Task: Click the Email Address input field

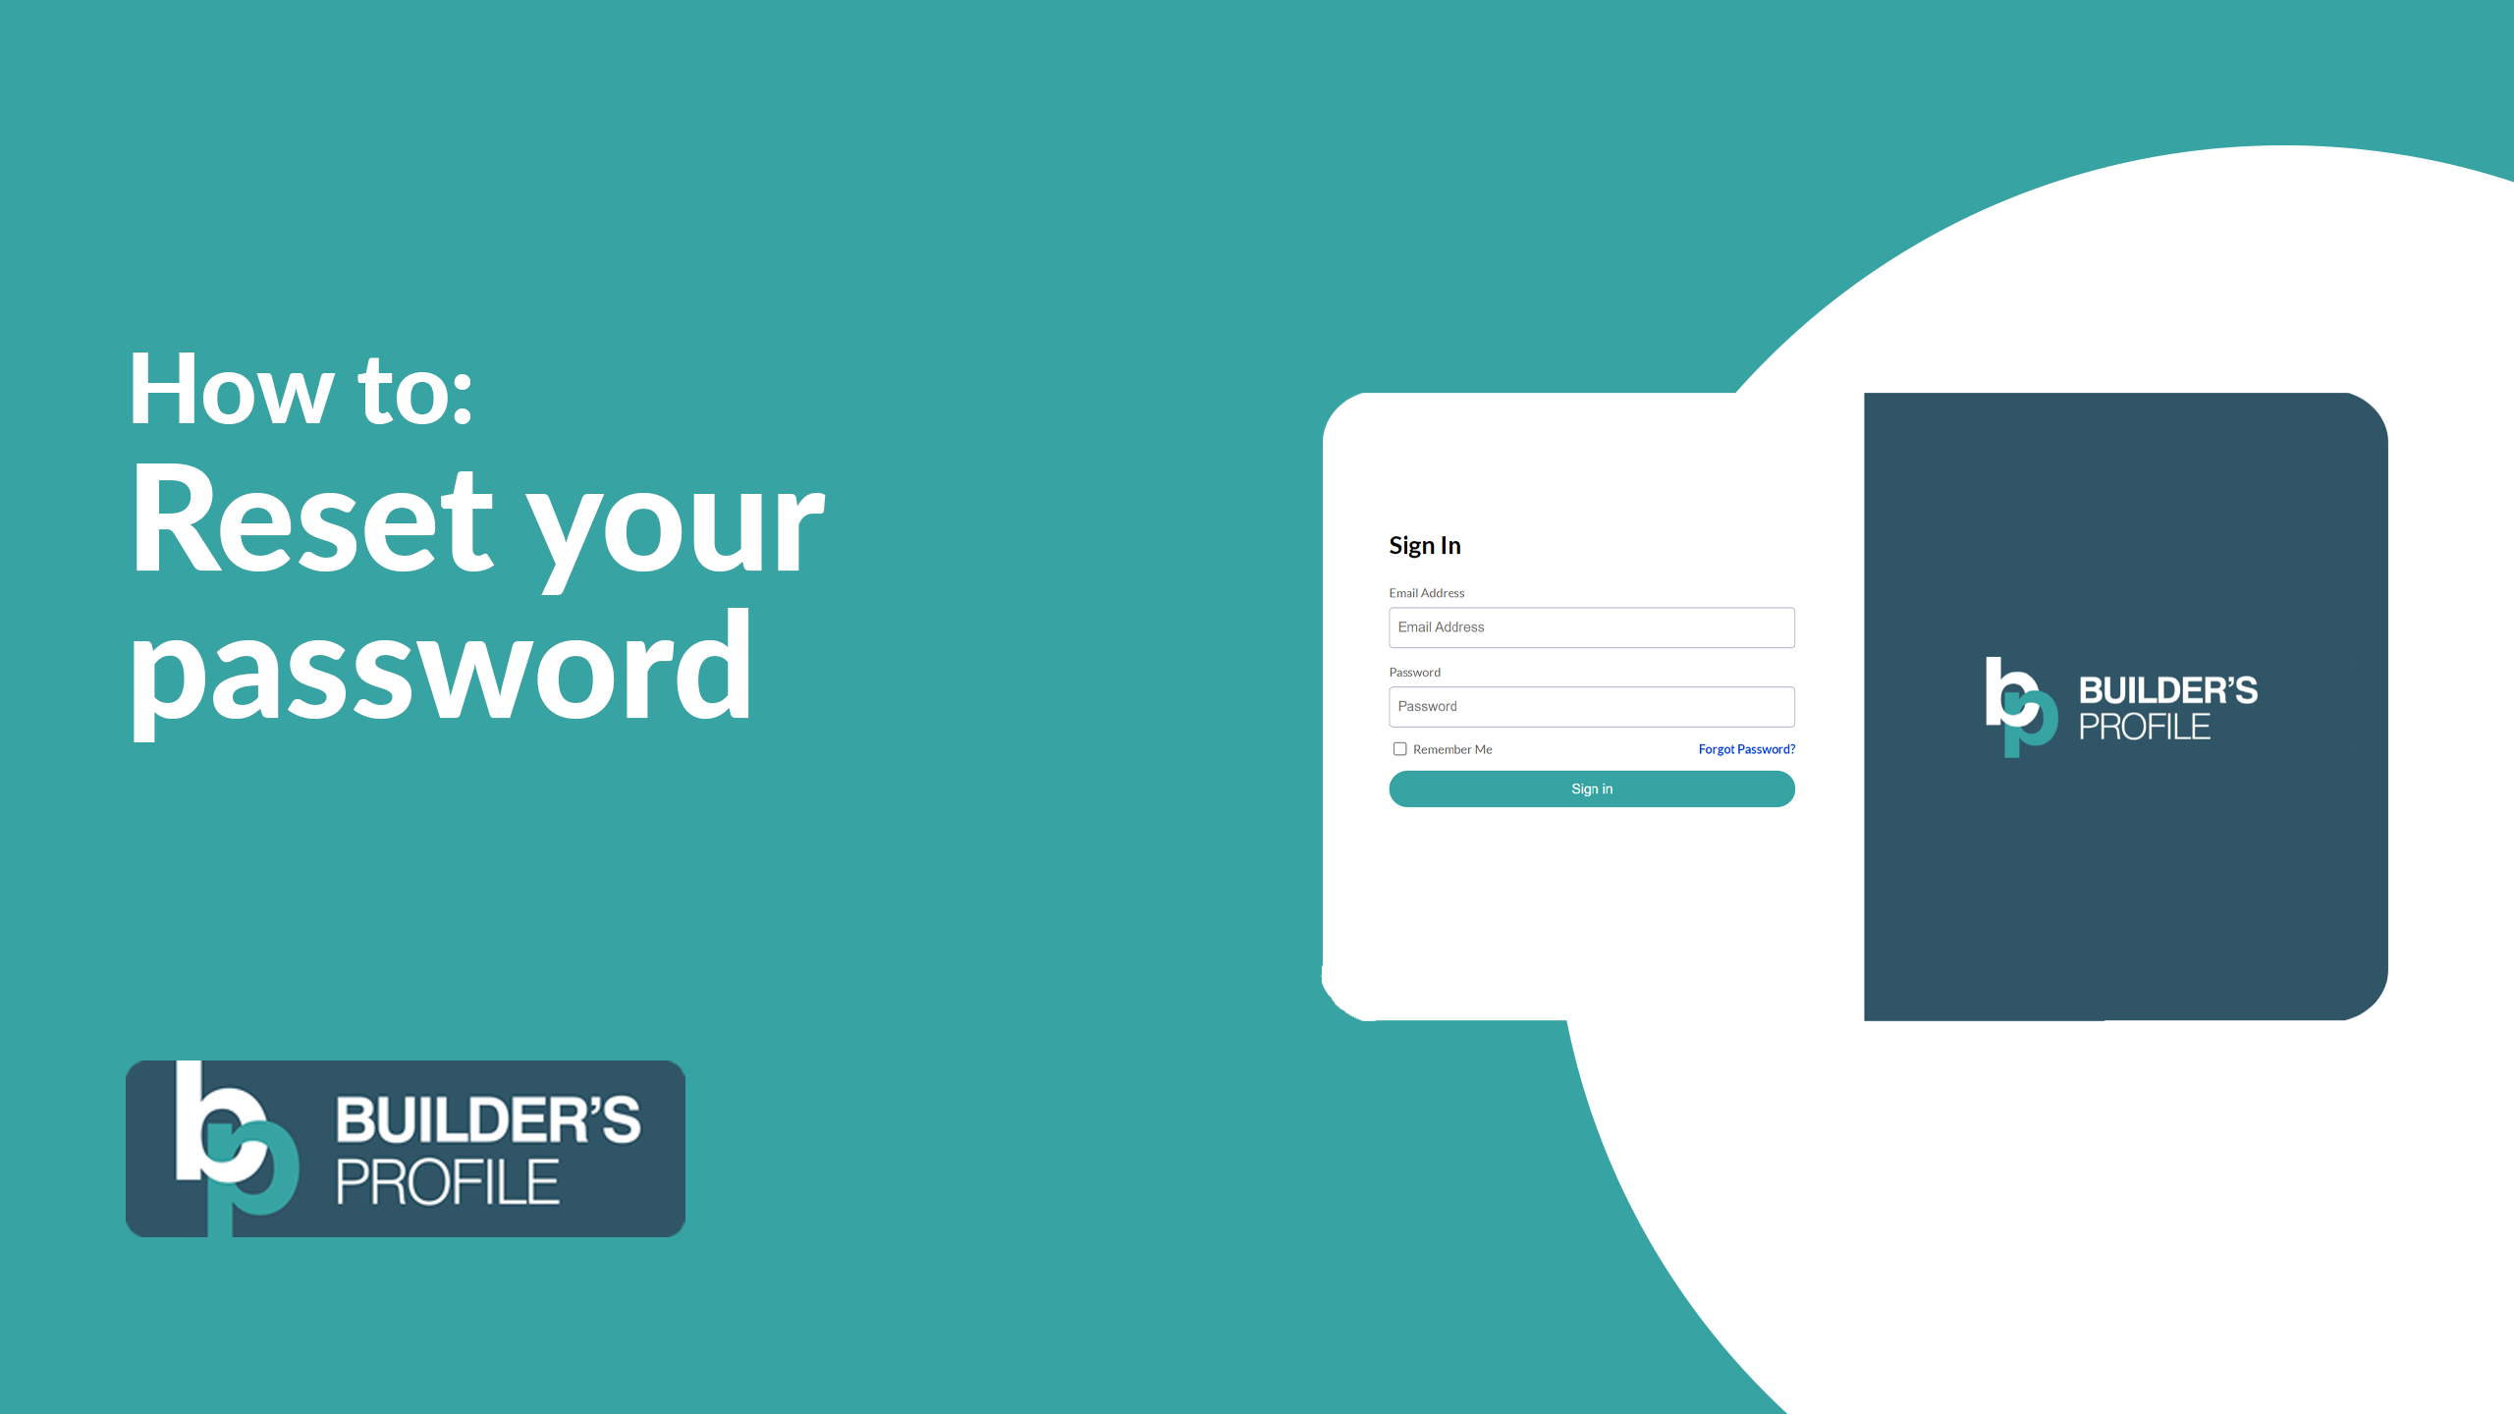Action: tap(1589, 626)
